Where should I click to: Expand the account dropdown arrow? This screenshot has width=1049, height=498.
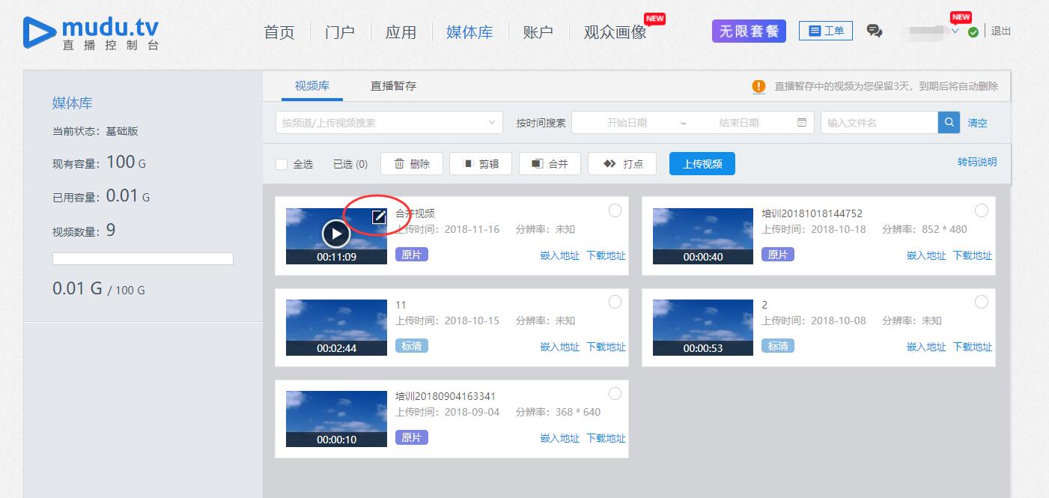click(955, 31)
